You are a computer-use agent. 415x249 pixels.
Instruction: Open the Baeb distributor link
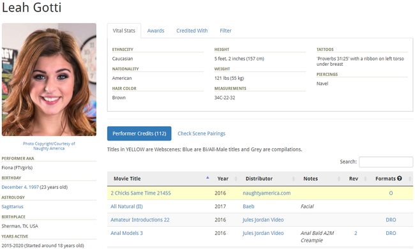tap(248, 206)
